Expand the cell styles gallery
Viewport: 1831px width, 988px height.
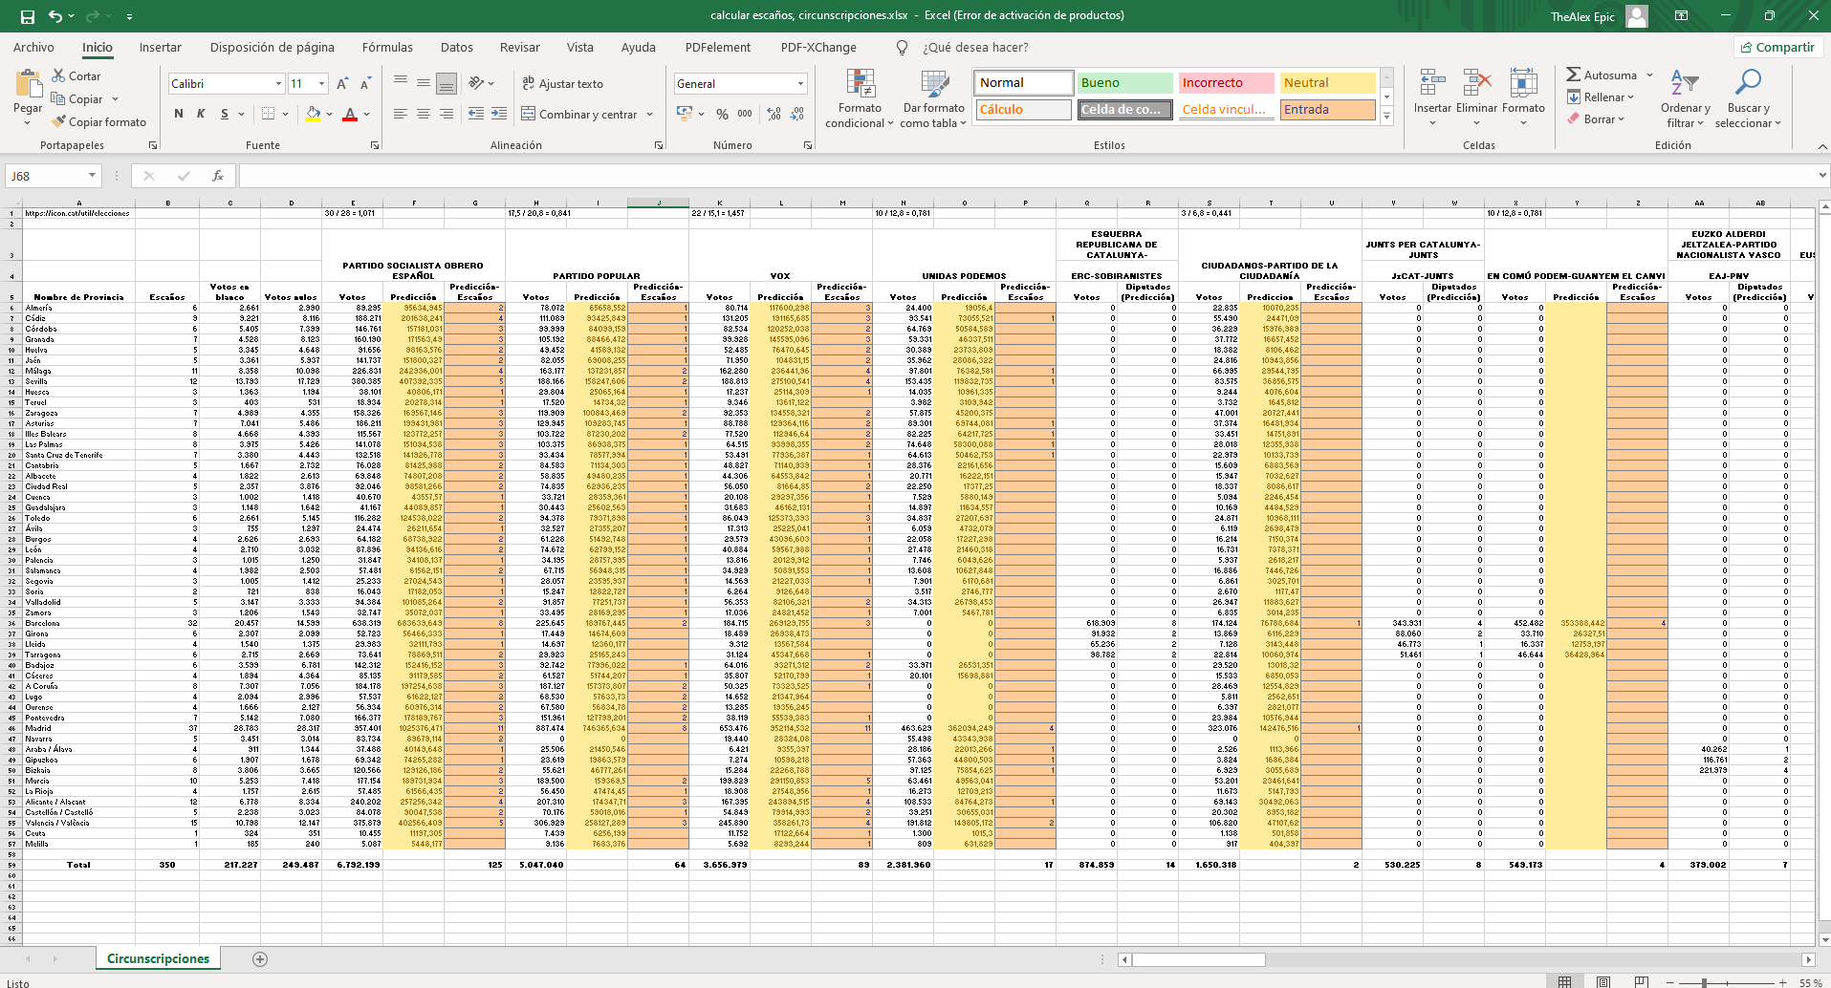(x=1386, y=116)
